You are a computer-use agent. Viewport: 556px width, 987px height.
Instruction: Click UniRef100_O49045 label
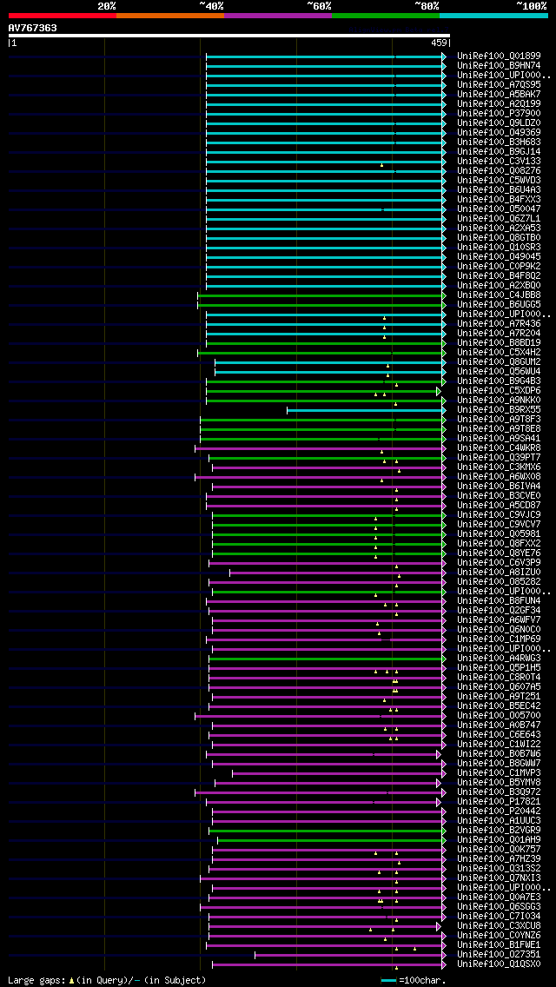coord(499,257)
